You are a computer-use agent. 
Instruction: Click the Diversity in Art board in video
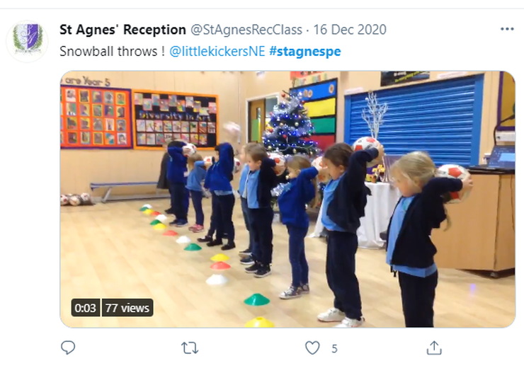(x=176, y=120)
